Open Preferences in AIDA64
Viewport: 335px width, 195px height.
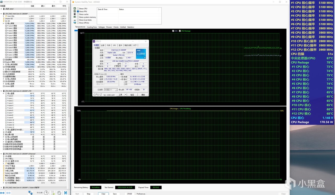coord(141,194)
